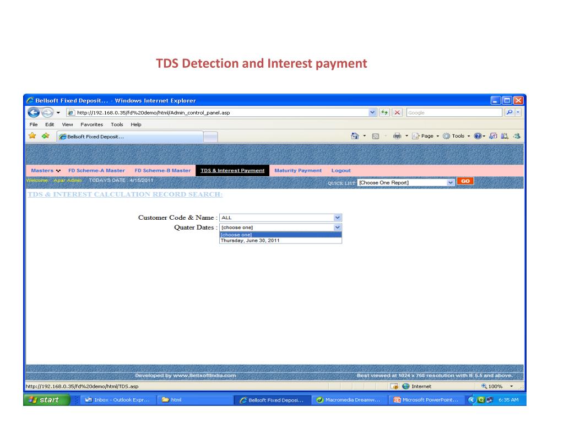Open the recent pages arrow beside Forward

click(x=58, y=112)
